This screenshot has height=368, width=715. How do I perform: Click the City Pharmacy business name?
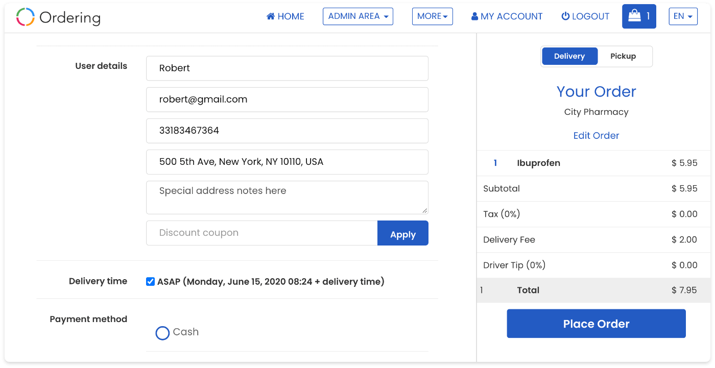coord(596,112)
